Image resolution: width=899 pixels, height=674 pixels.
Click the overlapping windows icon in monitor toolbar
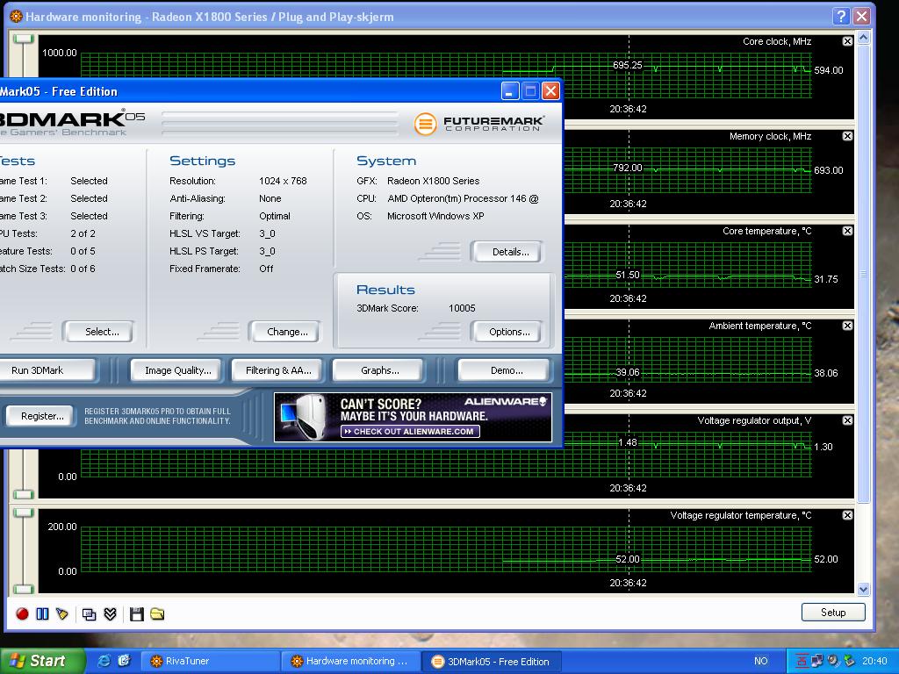[89, 614]
